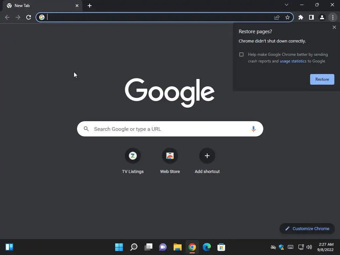Start voice search with microphone icon
This screenshot has width=340, height=255.
(x=253, y=129)
